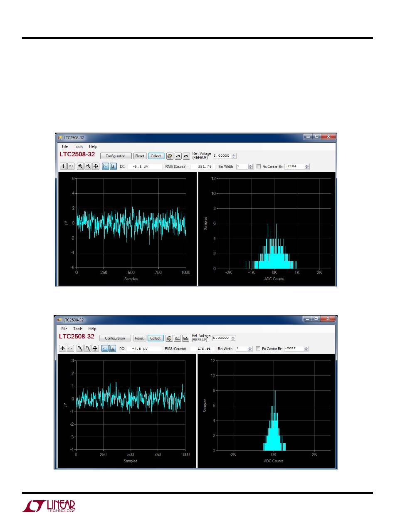The width and height of the screenshot is (395, 516).
Task: Click the Reset button in the lower window
Action: [x=140, y=338]
